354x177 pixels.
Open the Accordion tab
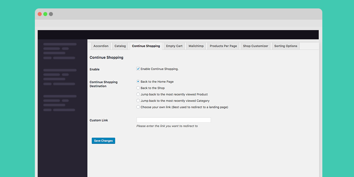101,46
